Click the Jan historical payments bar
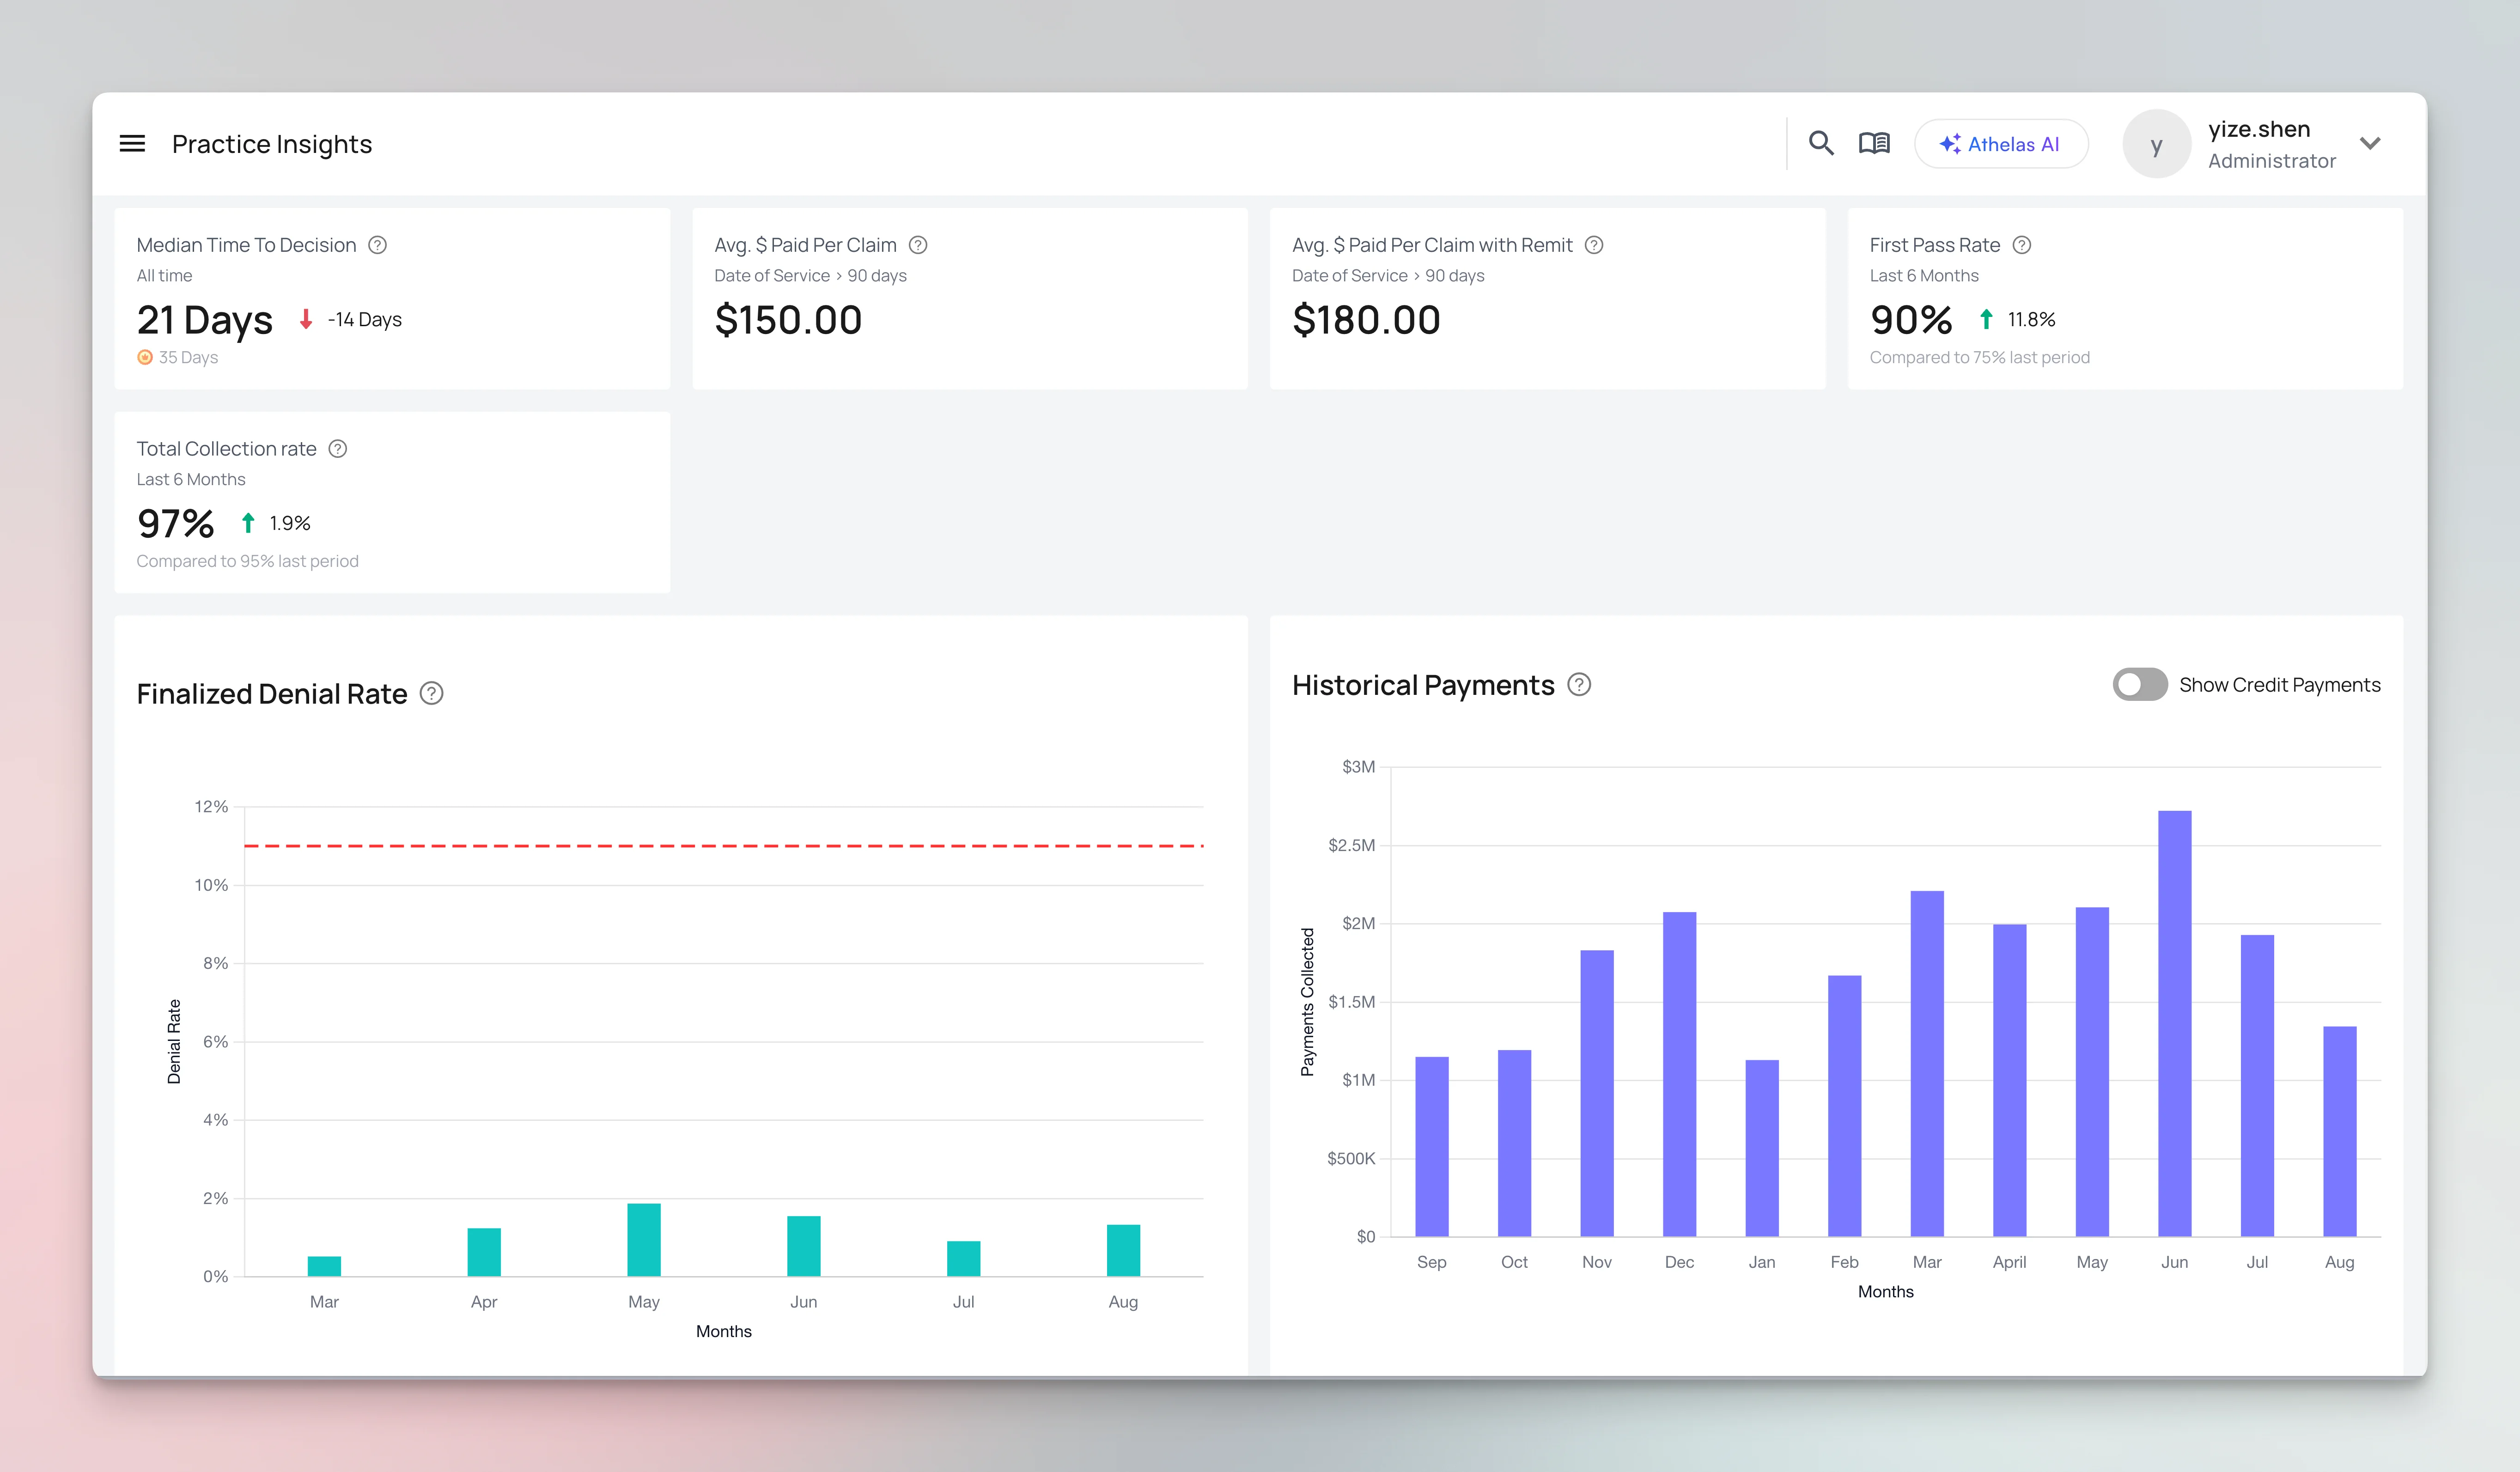 1762,1148
